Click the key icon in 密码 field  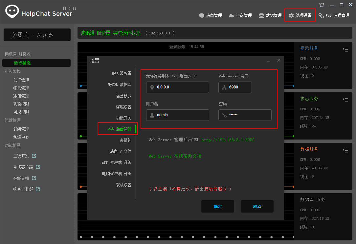[x=224, y=115]
